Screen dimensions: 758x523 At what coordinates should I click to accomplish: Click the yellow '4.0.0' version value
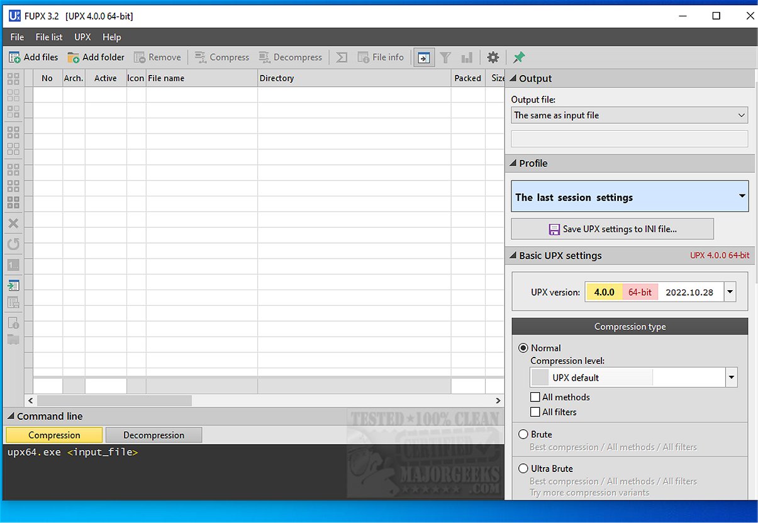(x=605, y=292)
